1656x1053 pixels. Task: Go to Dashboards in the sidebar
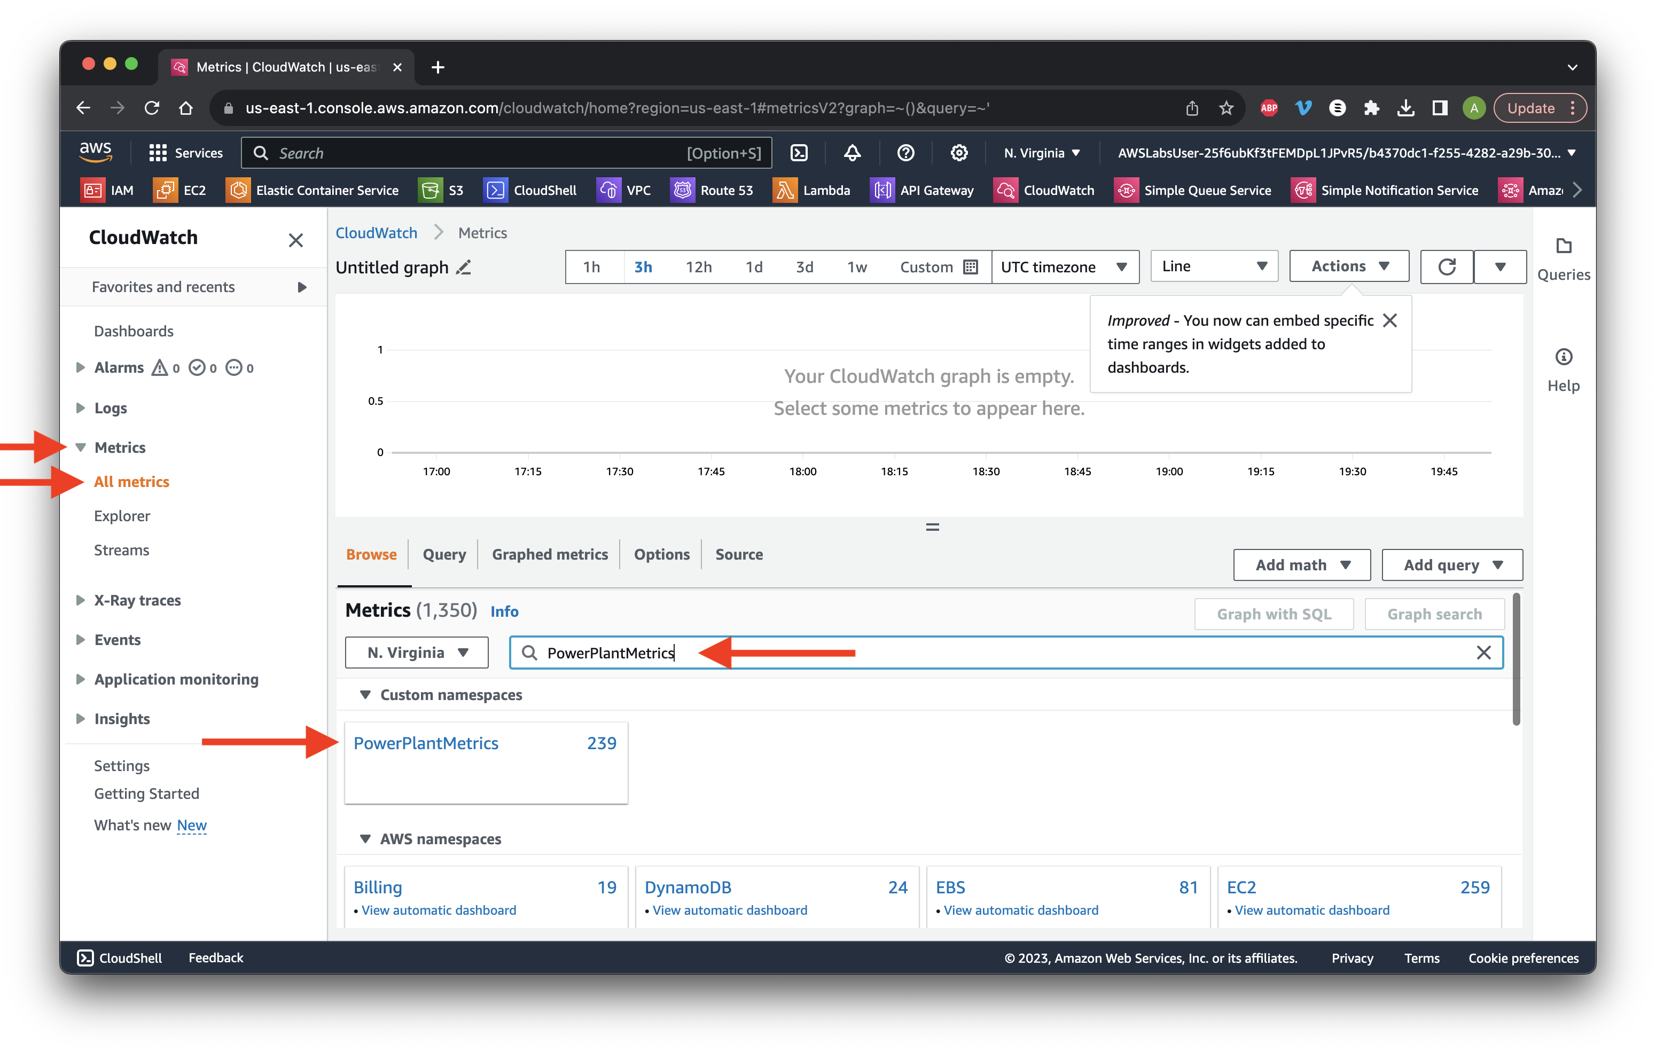(x=134, y=331)
